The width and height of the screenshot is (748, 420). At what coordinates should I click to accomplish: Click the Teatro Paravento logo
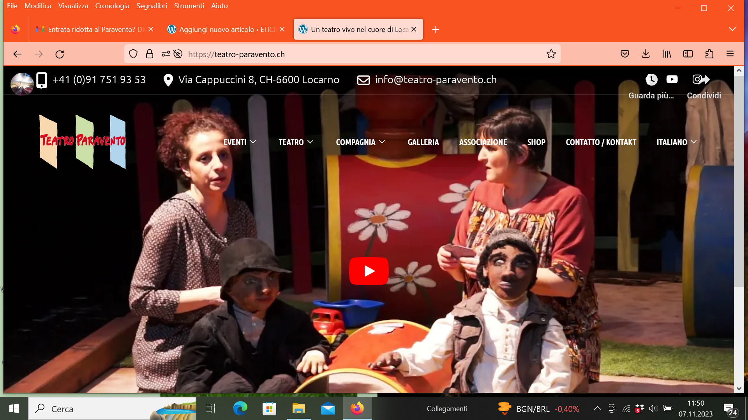pyautogui.click(x=83, y=142)
